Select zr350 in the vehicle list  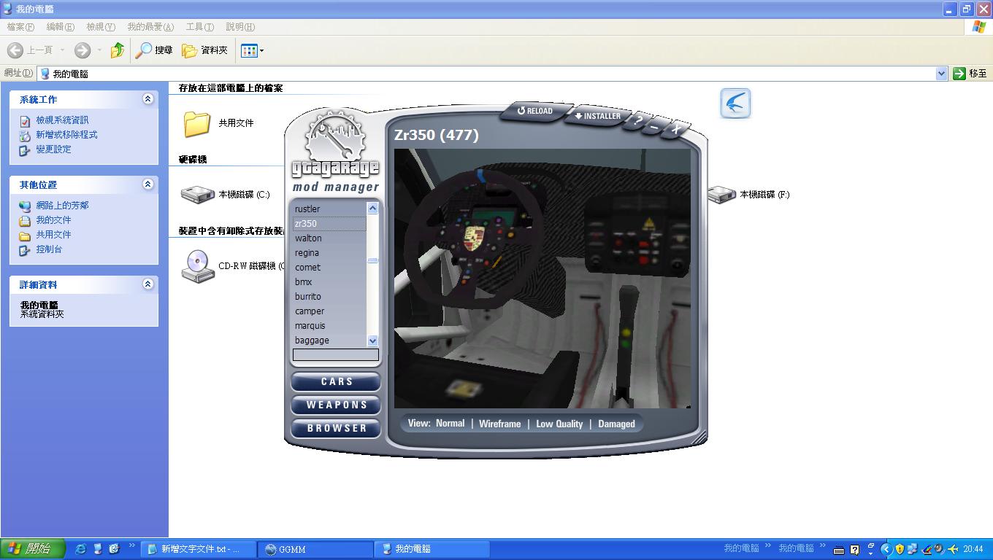click(329, 224)
